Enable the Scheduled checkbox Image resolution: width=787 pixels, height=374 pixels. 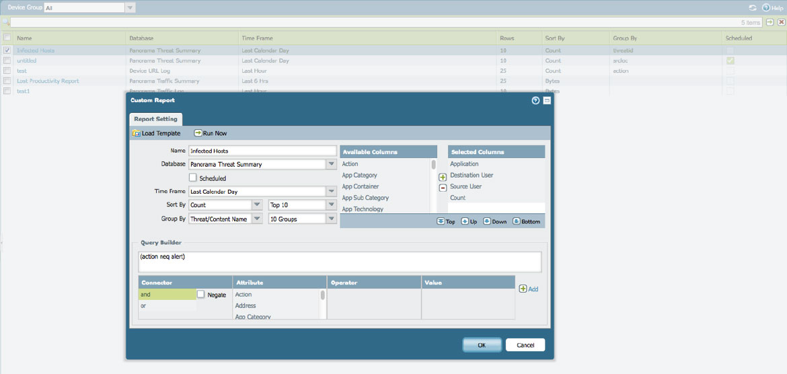pyautogui.click(x=193, y=178)
